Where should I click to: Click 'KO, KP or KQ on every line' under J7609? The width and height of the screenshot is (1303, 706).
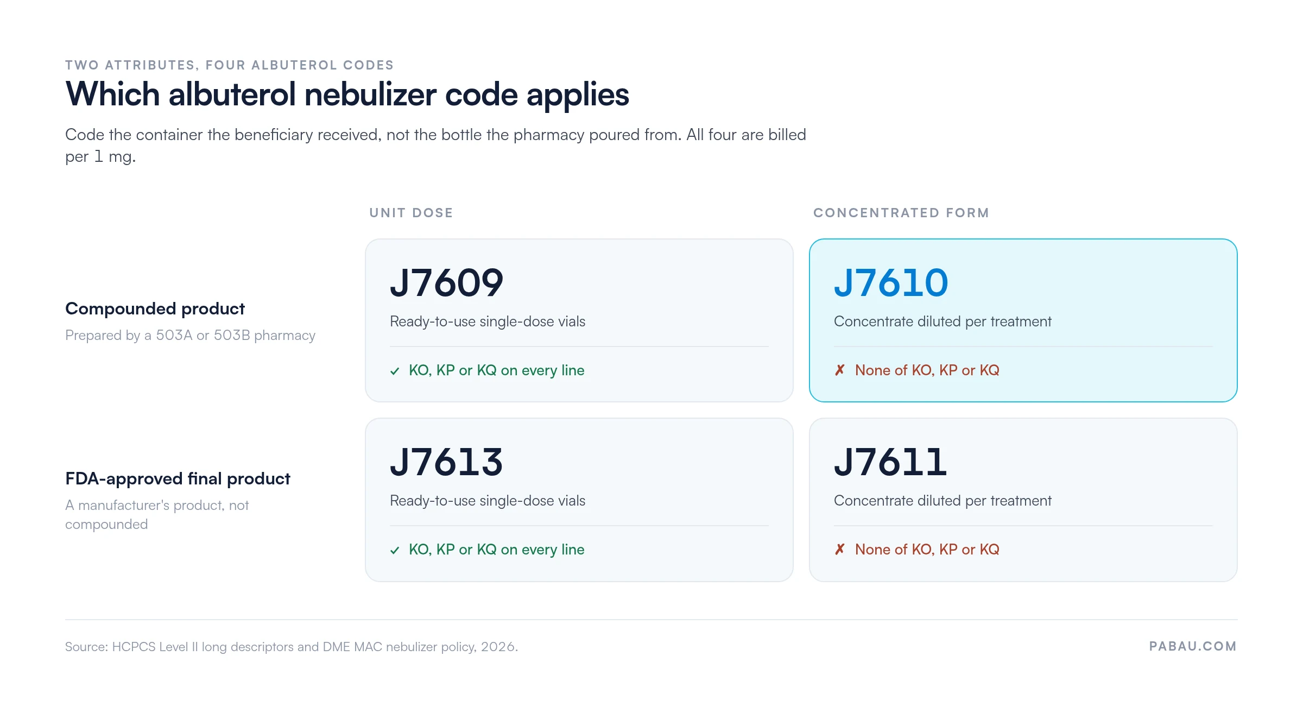[x=496, y=370]
